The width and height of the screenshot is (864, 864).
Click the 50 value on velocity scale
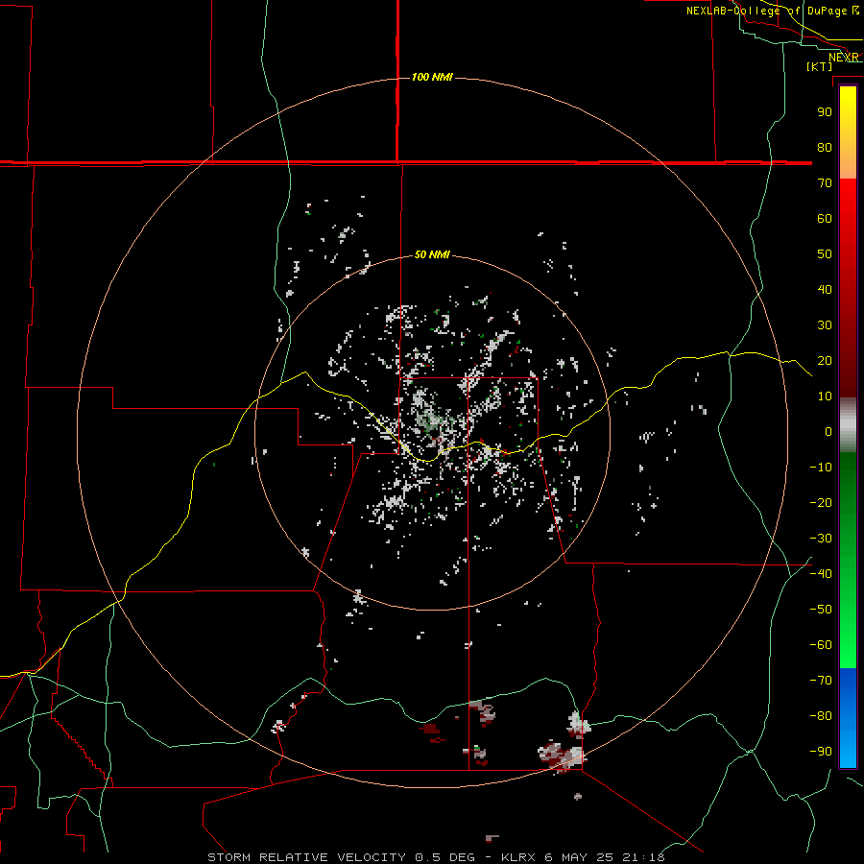click(825, 254)
